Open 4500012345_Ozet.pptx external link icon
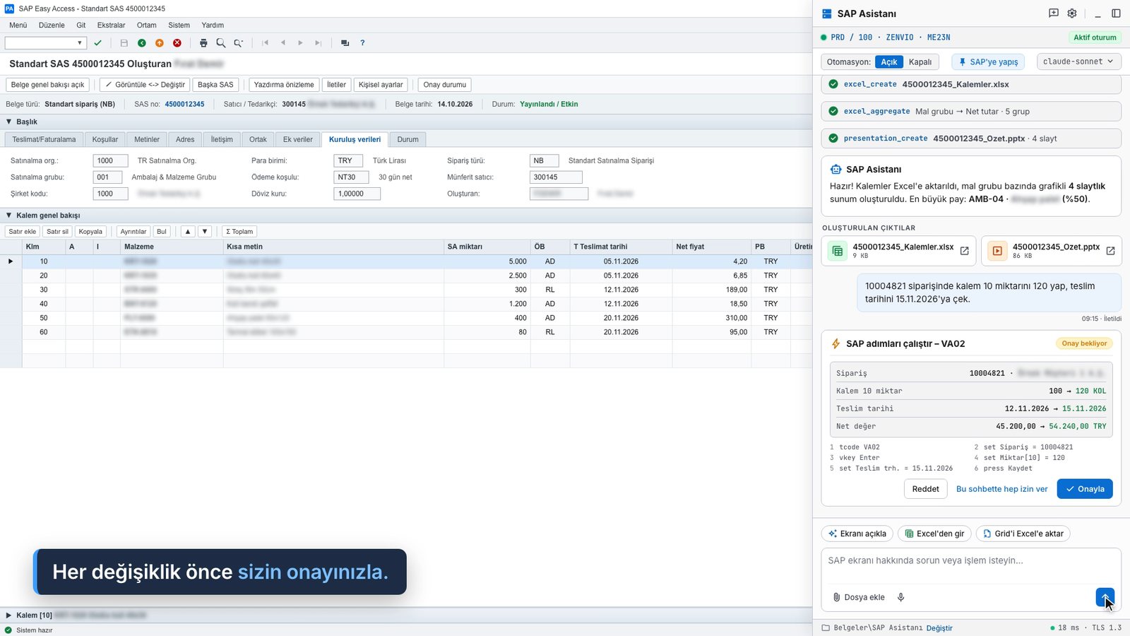1130x636 pixels. tap(1110, 251)
